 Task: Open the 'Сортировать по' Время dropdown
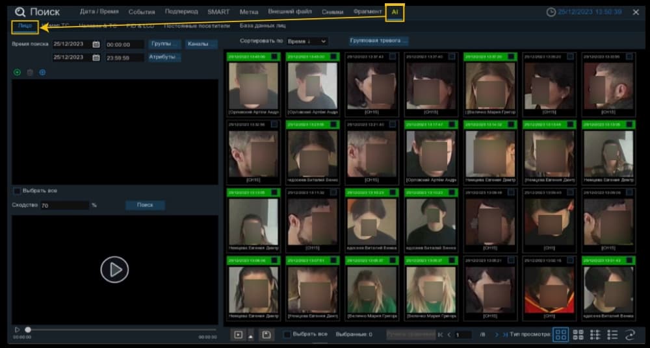pos(307,42)
